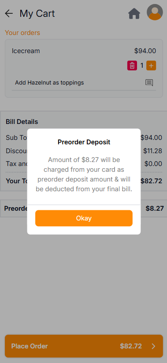This screenshot has height=363, width=167.
Task: Open the note comment icon beside toppings
Action: (x=149, y=83)
